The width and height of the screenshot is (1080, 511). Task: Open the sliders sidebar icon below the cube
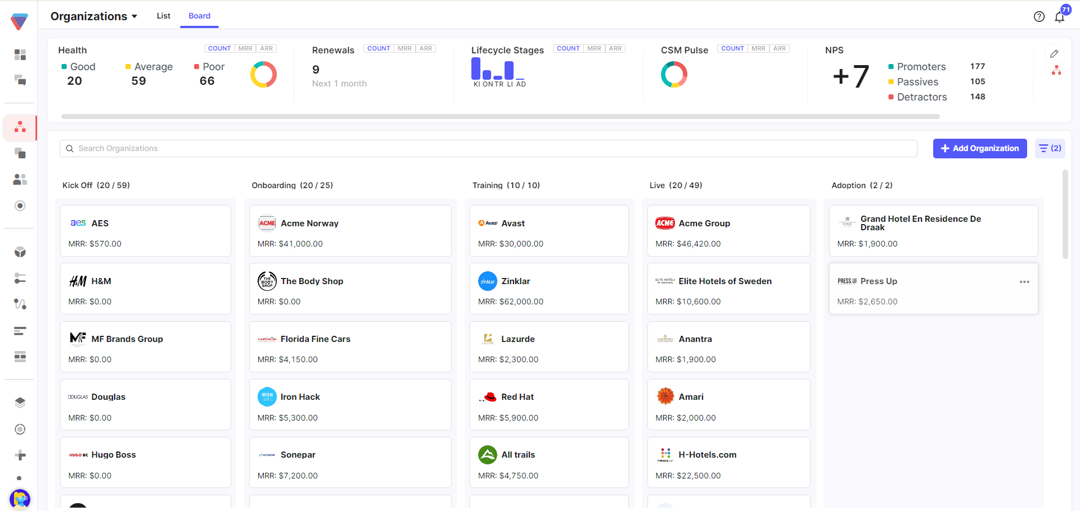(20, 278)
